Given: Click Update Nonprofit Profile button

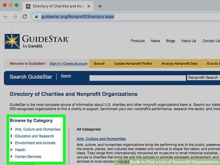Looking at the screenshot, I should tap(133, 63).
